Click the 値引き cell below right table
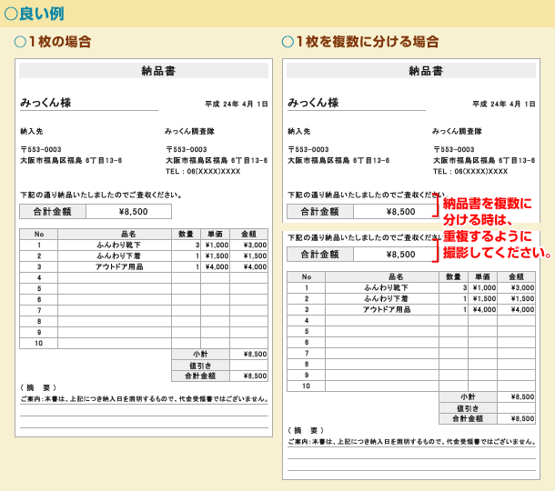The width and height of the screenshot is (555, 491). click(x=467, y=408)
